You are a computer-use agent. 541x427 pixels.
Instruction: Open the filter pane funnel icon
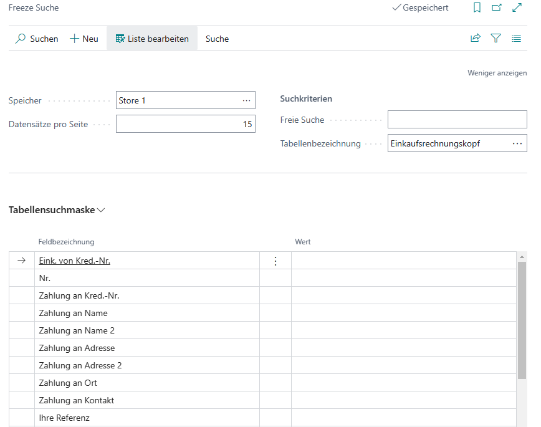coord(496,39)
